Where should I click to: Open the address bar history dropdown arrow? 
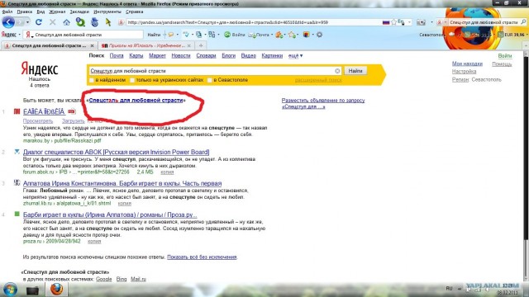click(x=409, y=22)
